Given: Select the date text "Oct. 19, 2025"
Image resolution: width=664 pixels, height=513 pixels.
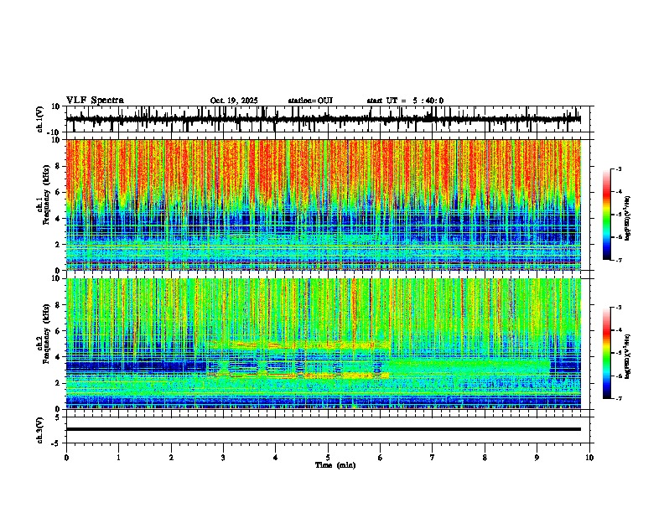Looking at the screenshot, I should 234,101.
